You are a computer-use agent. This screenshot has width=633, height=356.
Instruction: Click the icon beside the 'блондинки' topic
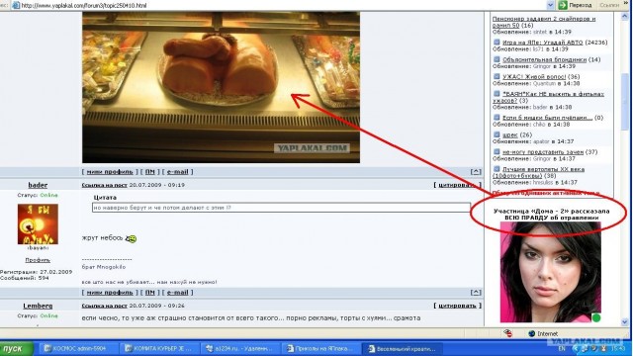coord(497,59)
